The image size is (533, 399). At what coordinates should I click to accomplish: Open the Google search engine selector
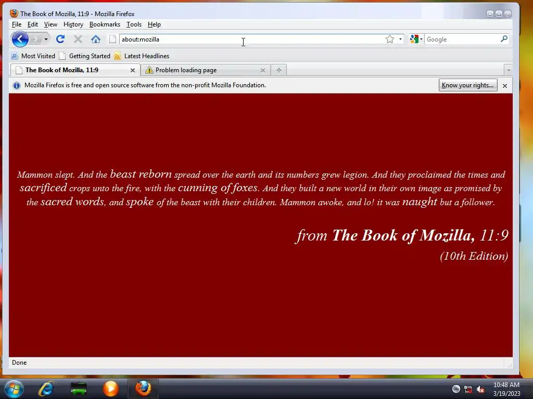(x=416, y=39)
